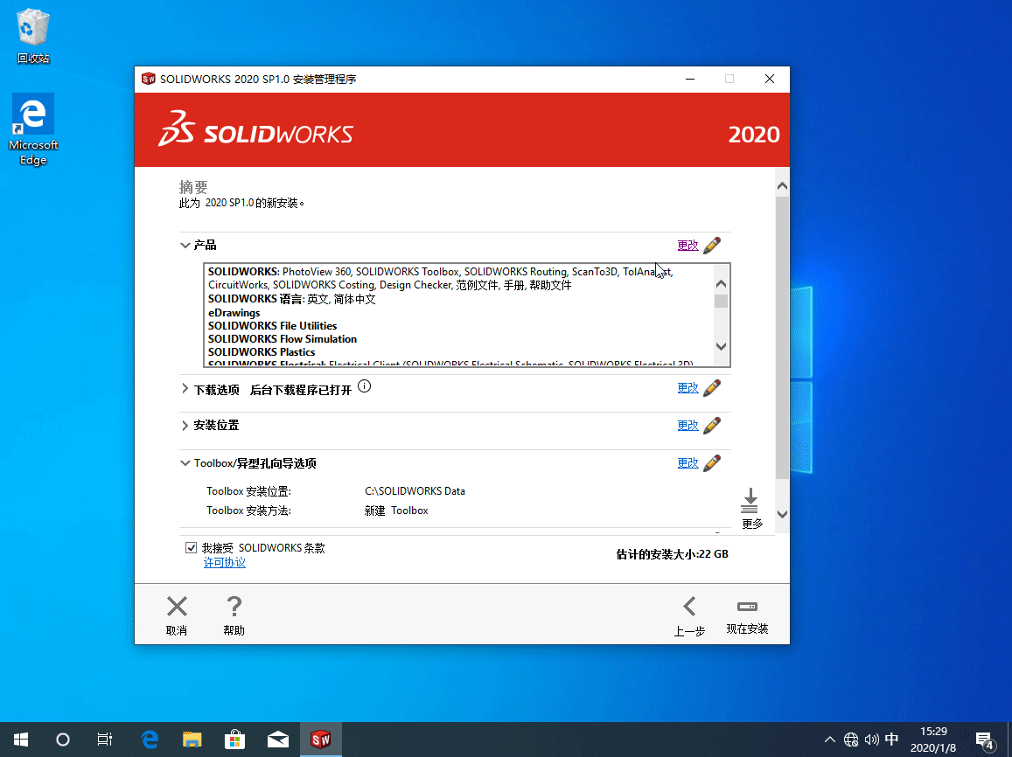This screenshot has height=757, width=1012.
Task: Click the 新建 Toolbox installation method value
Action: tap(396, 510)
